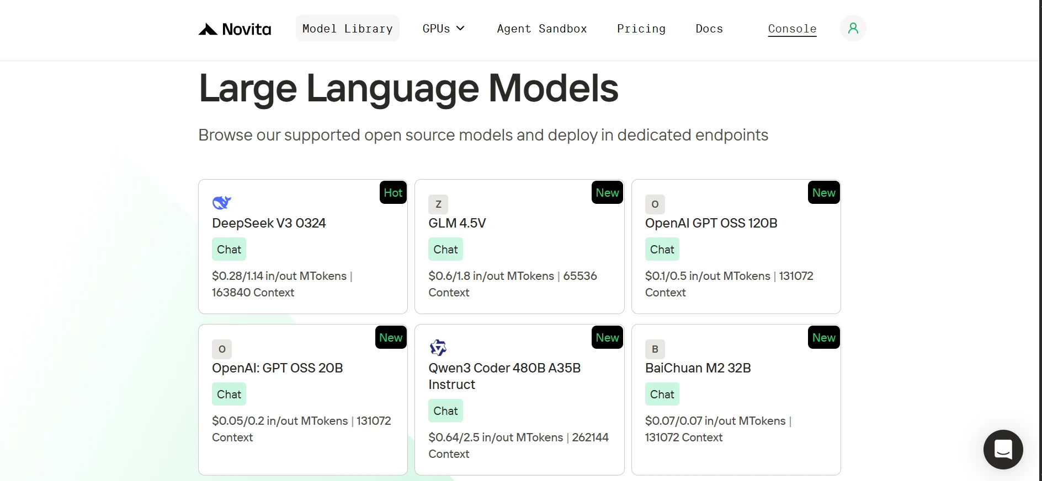The width and height of the screenshot is (1042, 481).
Task: Click the 'Large Language Models' heading
Action: (408, 88)
